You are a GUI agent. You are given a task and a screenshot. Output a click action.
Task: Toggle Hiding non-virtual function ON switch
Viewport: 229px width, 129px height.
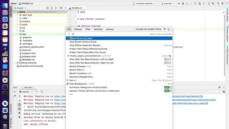point(168,87)
